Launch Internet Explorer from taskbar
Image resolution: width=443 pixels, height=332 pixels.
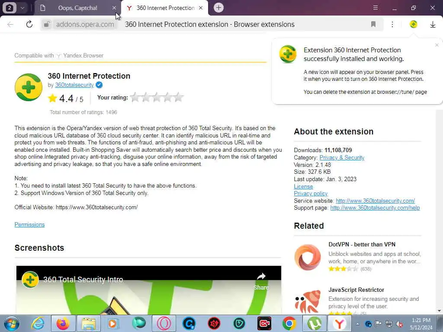[x=38, y=323]
